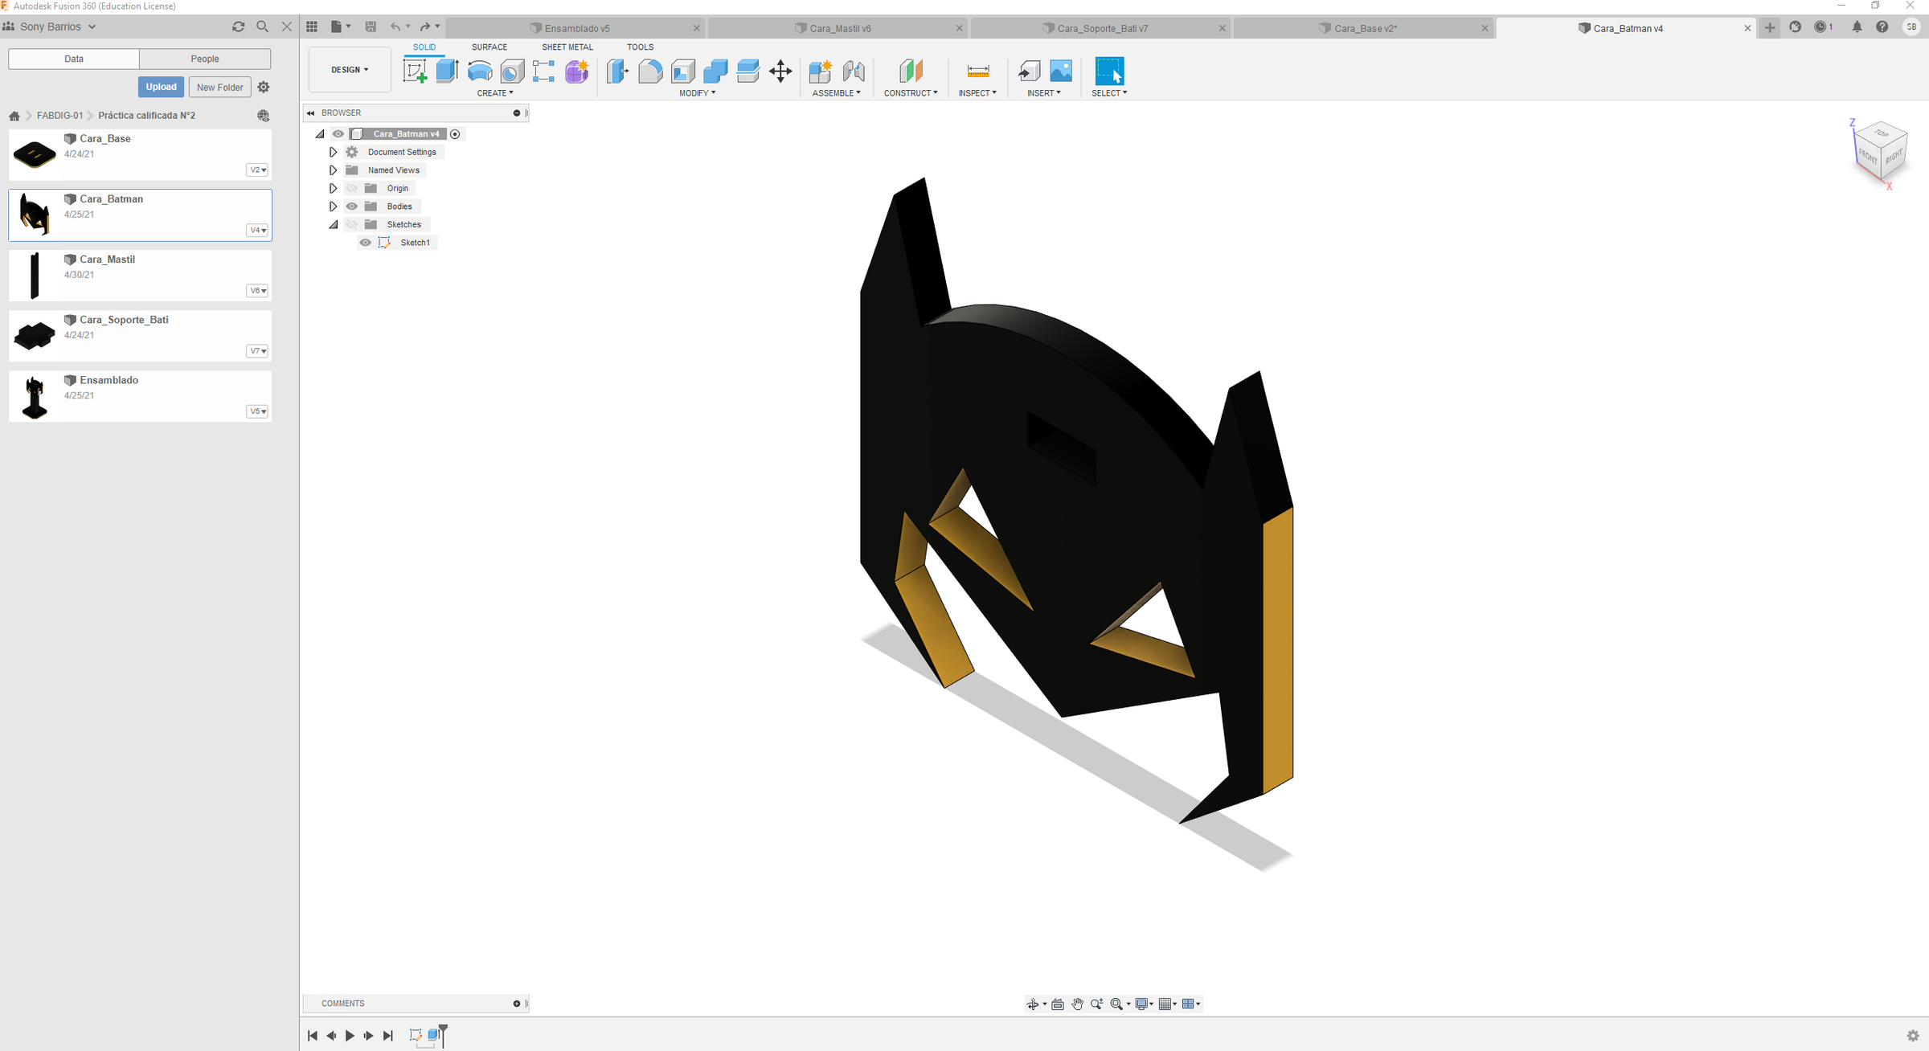
Task: Open the People tab in data panel
Action: pos(205,59)
